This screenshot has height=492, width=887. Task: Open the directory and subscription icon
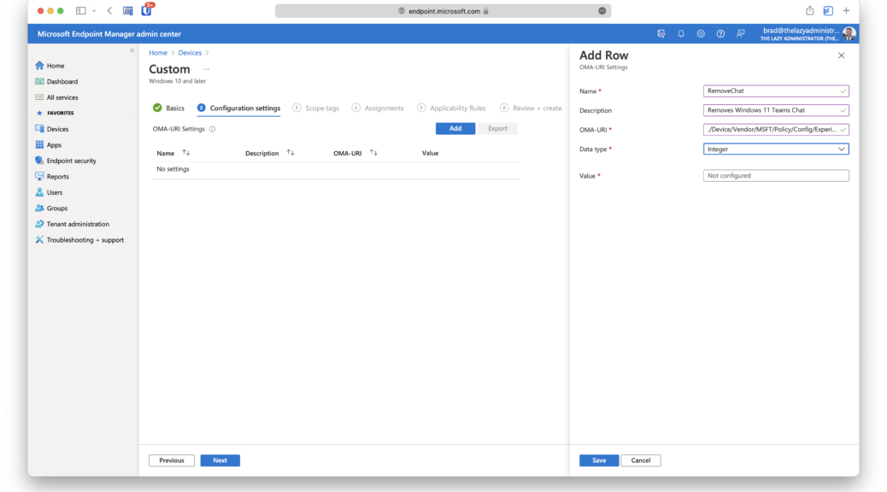661,34
